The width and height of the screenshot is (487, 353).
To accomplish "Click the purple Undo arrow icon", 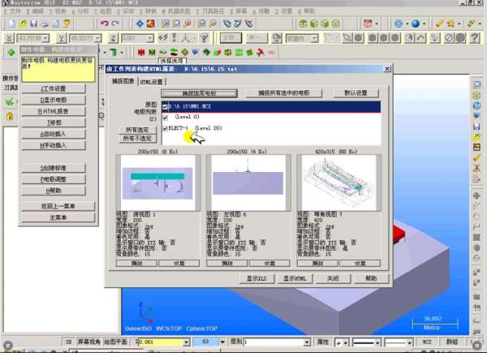I will [105, 24].
